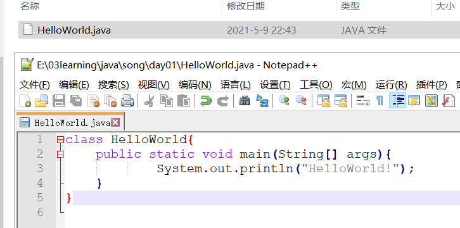This screenshot has width=460, height=228.
Task: Click the Paste clipboard icon
Action: 184,101
